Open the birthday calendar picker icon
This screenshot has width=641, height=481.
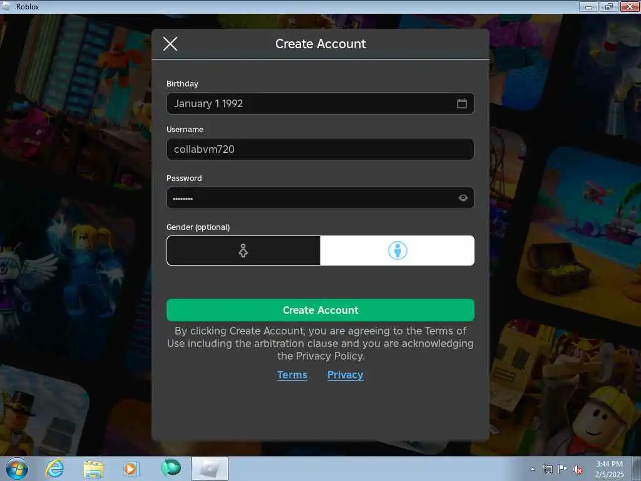point(461,103)
